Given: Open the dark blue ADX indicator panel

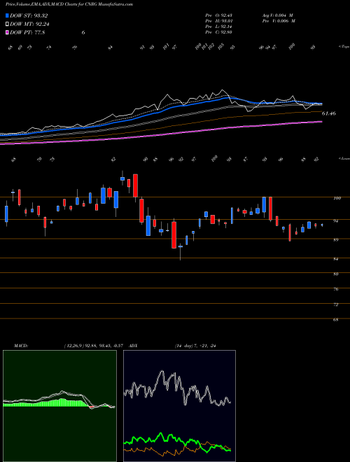Looking at the screenshot, I should coord(179,406).
